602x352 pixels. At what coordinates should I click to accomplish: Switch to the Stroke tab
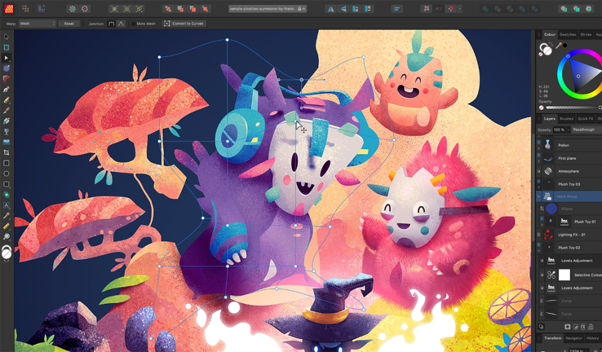click(x=586, y=35)
